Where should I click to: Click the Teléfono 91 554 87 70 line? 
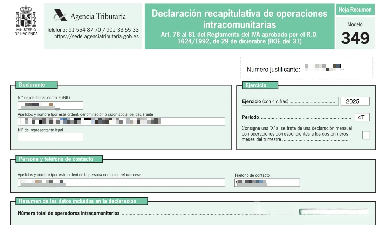pyautogui.click(x=93, y=30)
